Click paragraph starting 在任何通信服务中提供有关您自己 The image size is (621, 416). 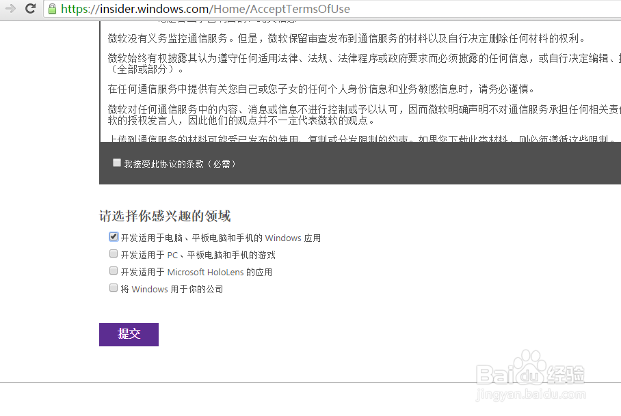click(321, 89)
